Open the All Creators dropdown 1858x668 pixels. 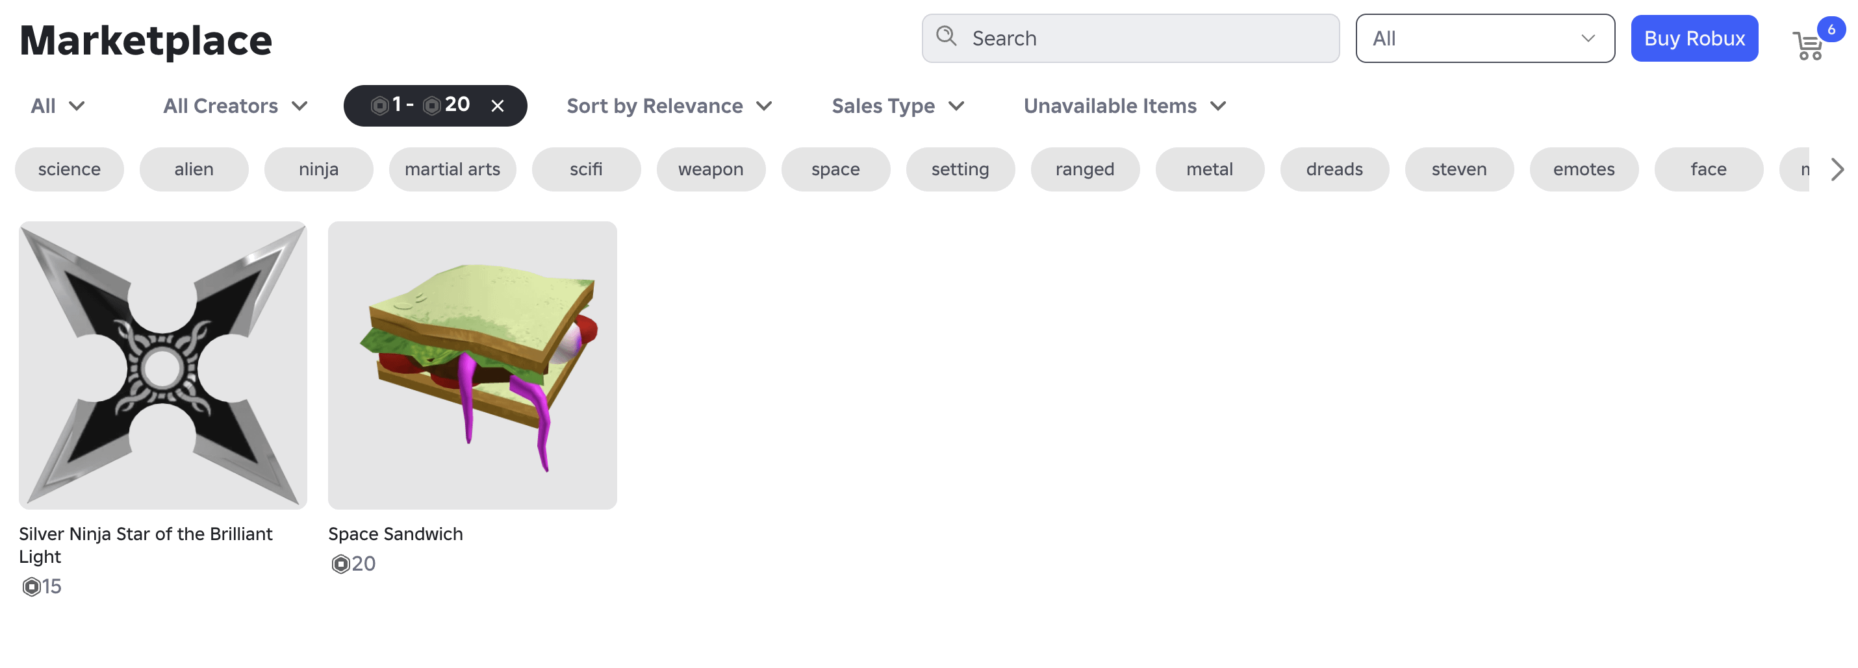tap(235, 106)
